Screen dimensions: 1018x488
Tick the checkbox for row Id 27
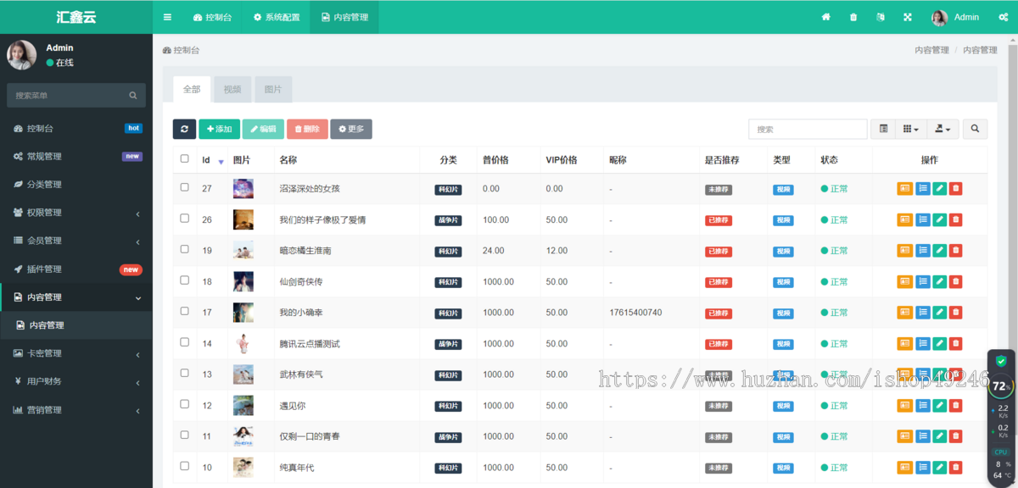[185, 187]
